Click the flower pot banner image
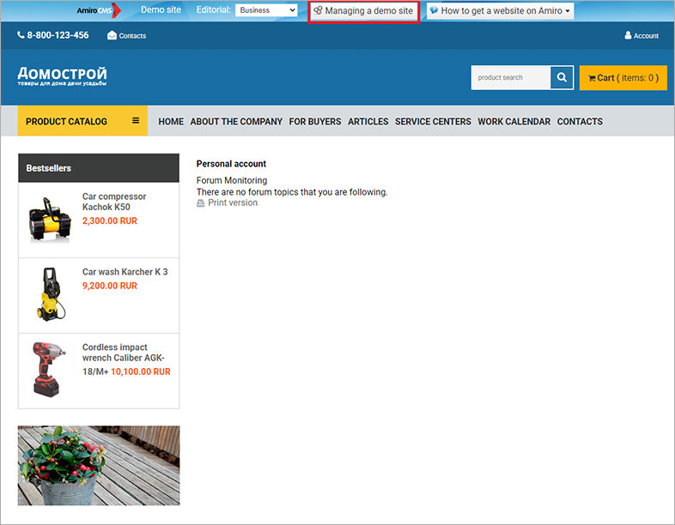This screenshot has height=525, width=675. pos(99,465)
